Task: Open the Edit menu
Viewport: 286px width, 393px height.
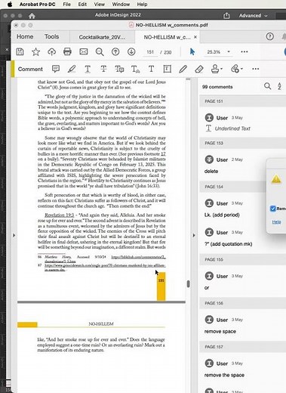Action: pos(82,5)
